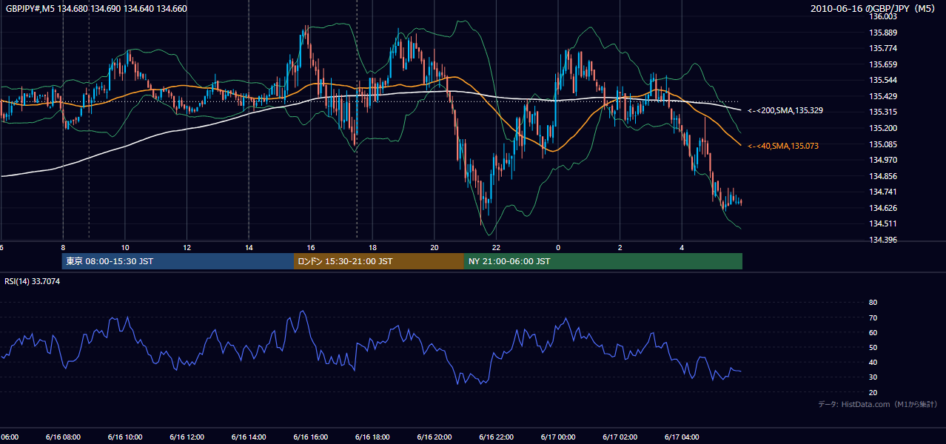Viewport: 946px width, 444px height.
Task: Click price axis value 134.626
Action: (883, 208)
